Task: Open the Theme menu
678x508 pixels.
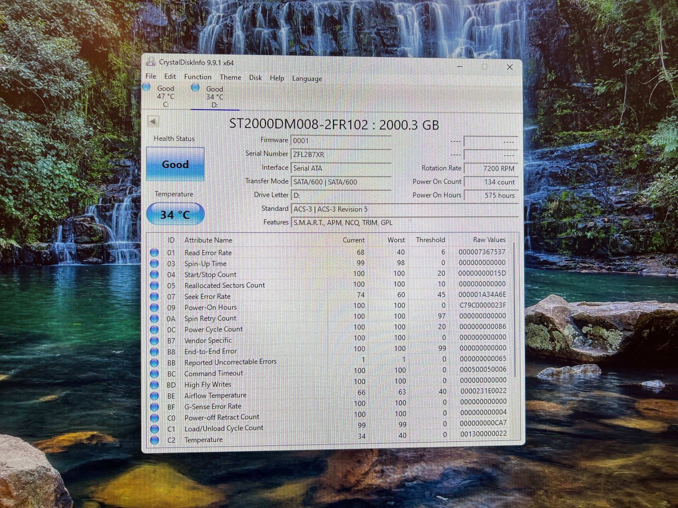Action: point(230,77)
